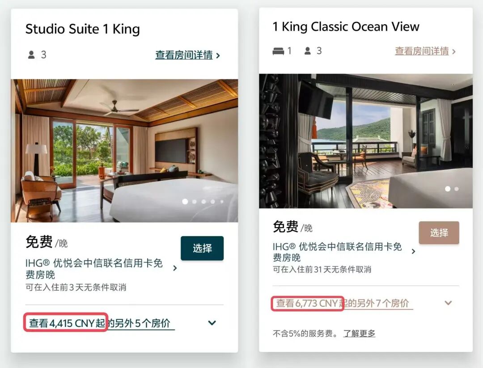
Task: Click Studio Suite room photo
Action: (x=124, y=151)
